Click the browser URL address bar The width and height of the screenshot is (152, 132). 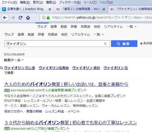[x=96, y=18]
